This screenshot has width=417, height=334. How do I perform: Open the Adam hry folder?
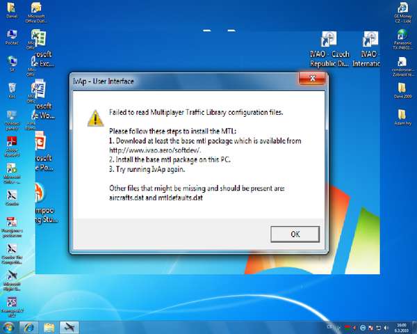point(402,118)
